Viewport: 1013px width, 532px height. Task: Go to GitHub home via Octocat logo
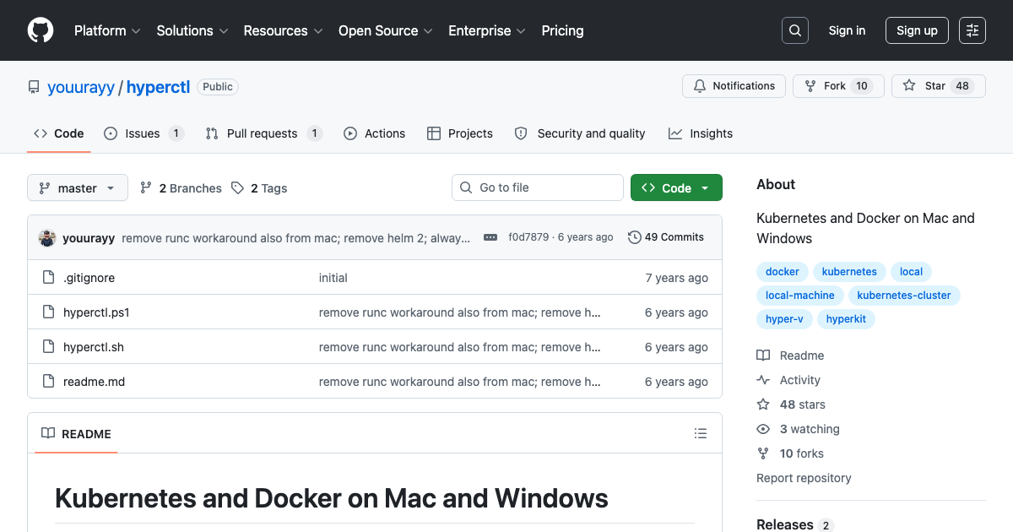click(41, 30)
